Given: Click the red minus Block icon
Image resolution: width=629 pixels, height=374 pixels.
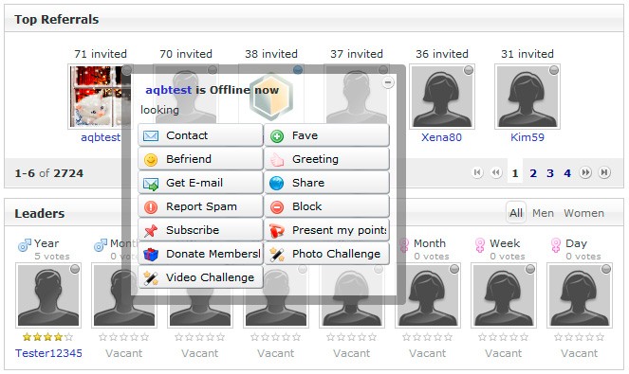Looking at the screenshot, I should pyautogui.click(x=277, y=207).
